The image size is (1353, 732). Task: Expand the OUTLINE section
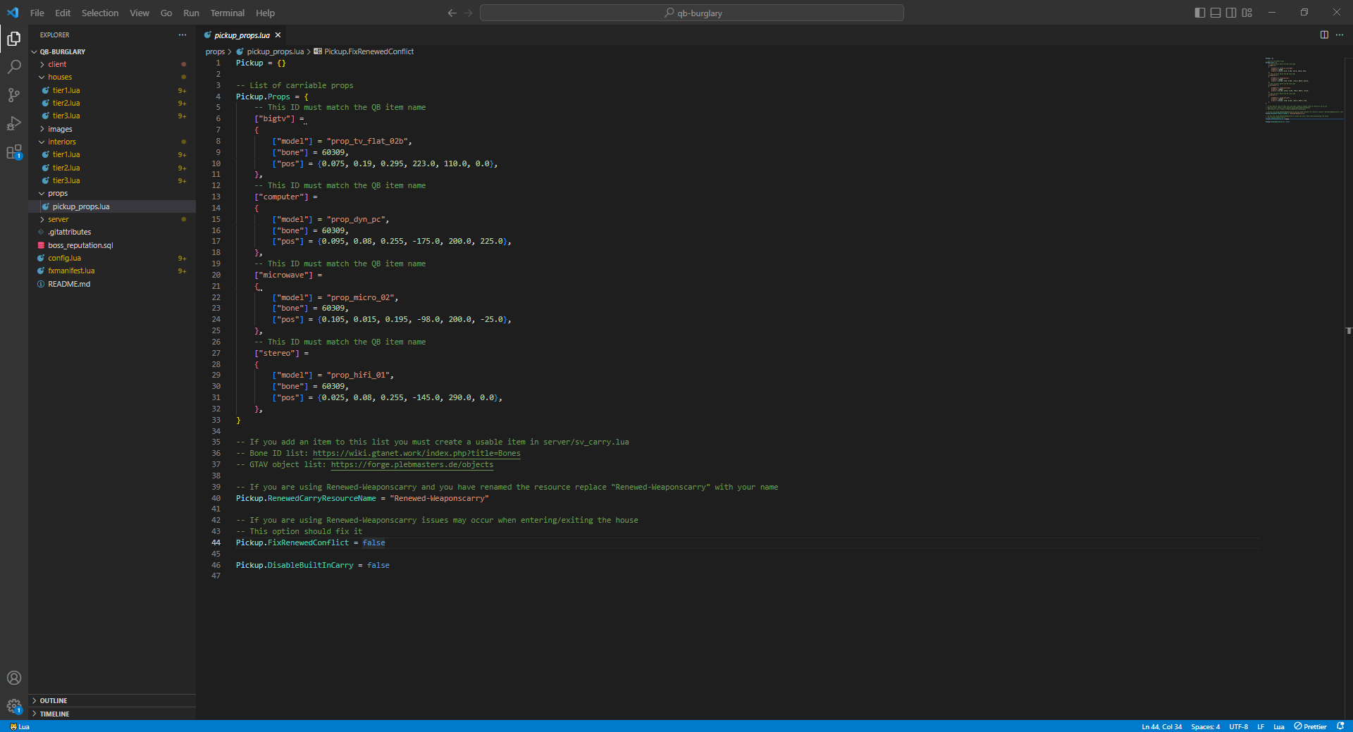[x=112, y=700]
